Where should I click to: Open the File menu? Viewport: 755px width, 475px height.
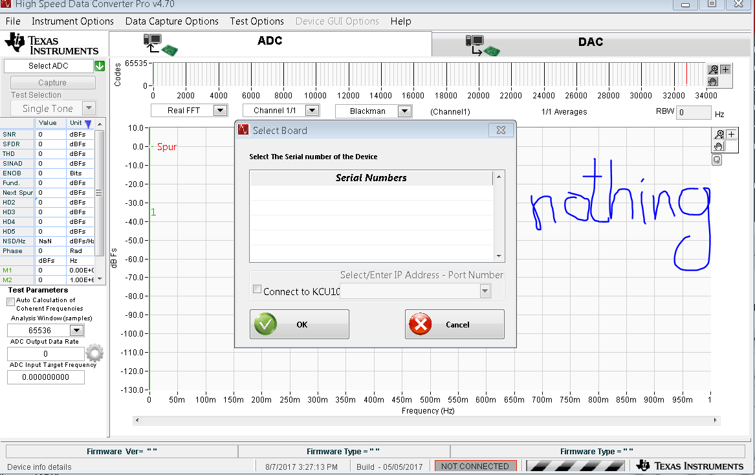coord(13,21)
